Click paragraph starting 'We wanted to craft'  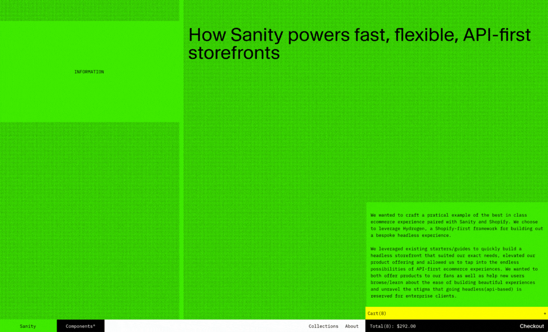(x=457, y=225)
